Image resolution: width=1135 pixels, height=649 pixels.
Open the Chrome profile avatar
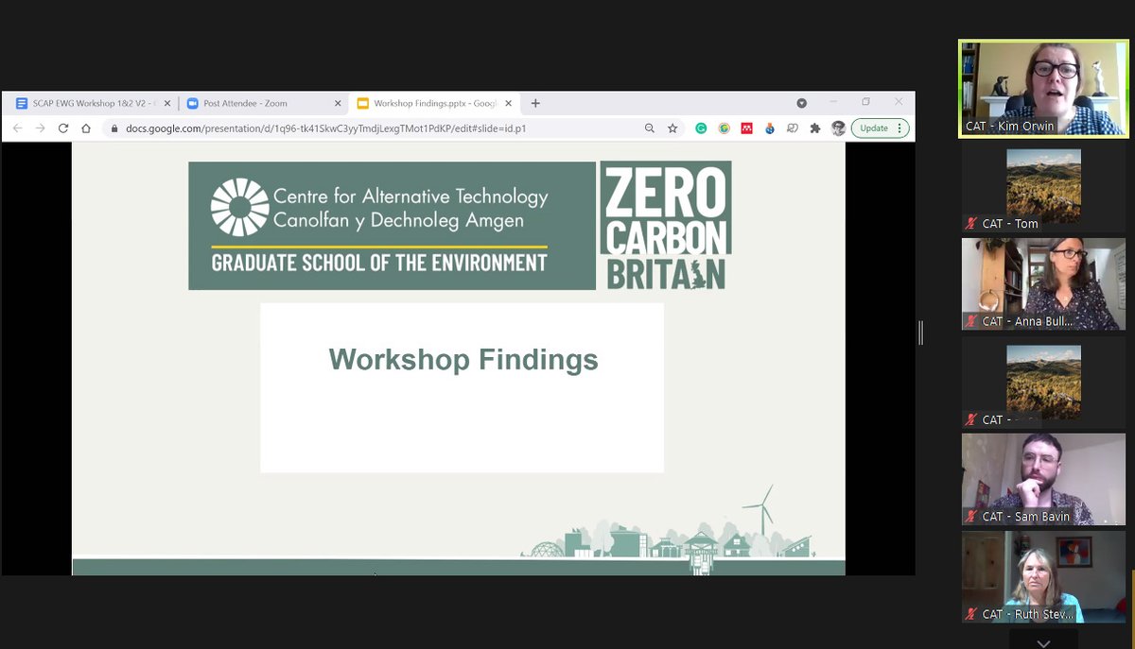pyautogui.click(x=837, y=128)
